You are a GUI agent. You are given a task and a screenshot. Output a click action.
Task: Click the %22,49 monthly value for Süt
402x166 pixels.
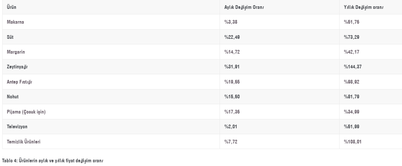tap(232, 37)
